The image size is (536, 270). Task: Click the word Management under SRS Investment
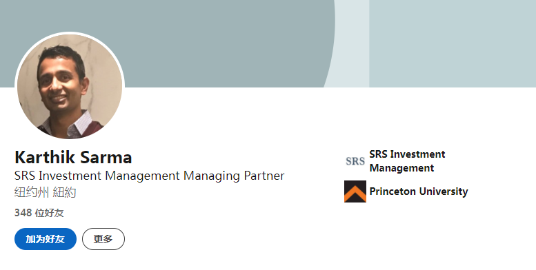401,168
